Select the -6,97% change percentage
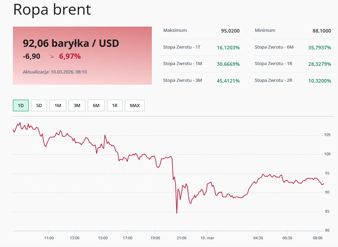This screenshot has height=247, width=338. (69, 56)
